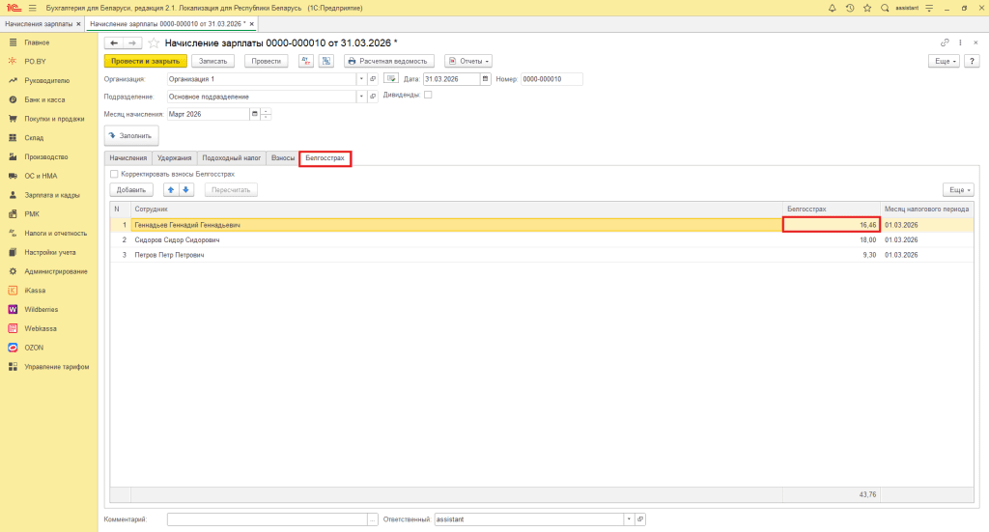The width and height of the screenshot is (989, 532).
Task: Enable Корректировать взносы Белгосстрах checkbox
Action: [x=114, y=174]
